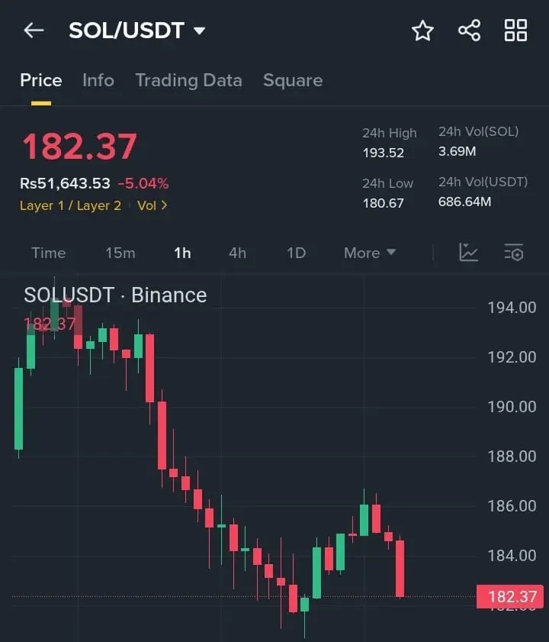Add SOL/USDT to favorites with star icon
The width and height of the screenshot is (549, 642).
pos(422,31)
